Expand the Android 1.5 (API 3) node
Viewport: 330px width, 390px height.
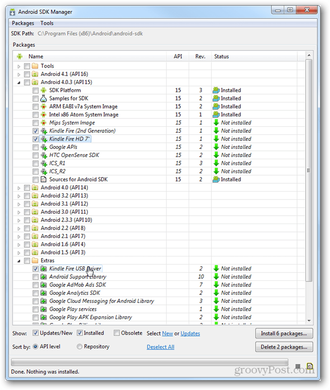tap(19, 253)
